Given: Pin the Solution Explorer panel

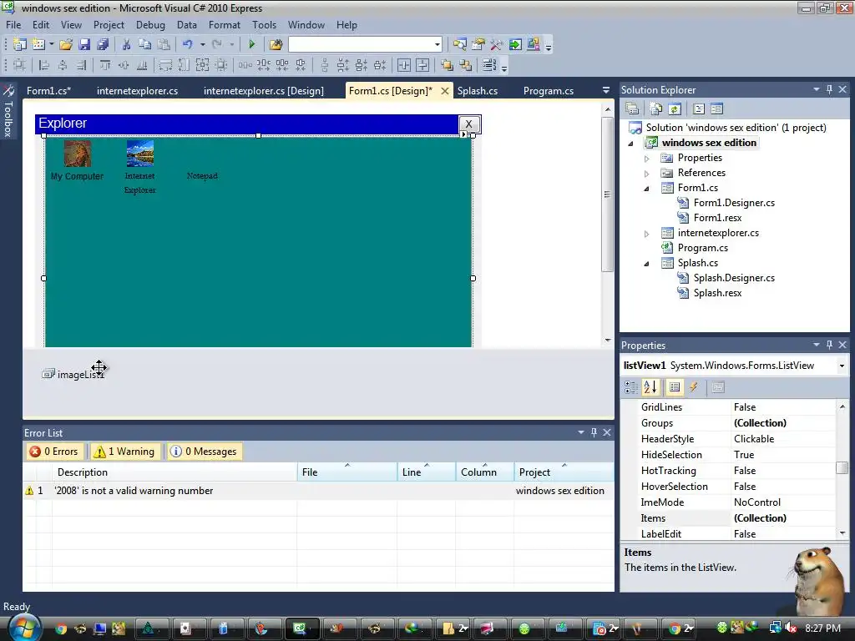Looking at the screenshot, I should [x=829, y=89].
